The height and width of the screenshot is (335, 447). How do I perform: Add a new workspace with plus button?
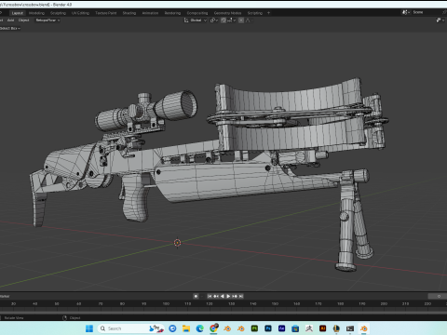coord(268,13)
